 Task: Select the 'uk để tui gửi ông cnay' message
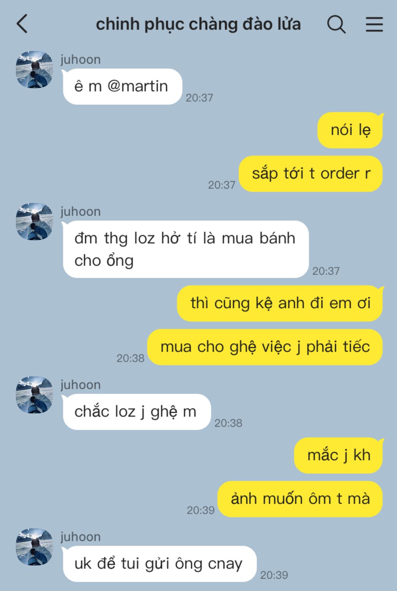[x=159, y=564]
